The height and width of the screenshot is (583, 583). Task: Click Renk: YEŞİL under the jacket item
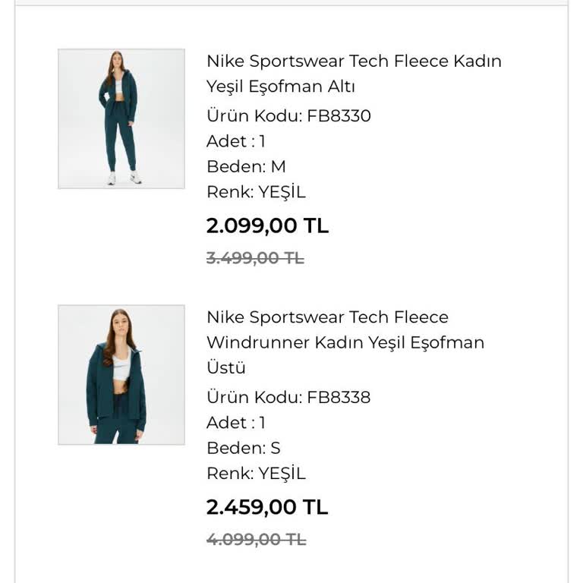click(256, 474)
